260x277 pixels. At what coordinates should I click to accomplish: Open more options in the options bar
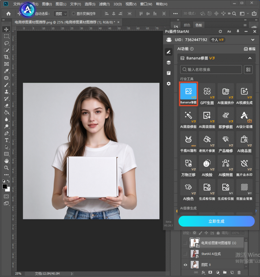click(x=175, y=14)
